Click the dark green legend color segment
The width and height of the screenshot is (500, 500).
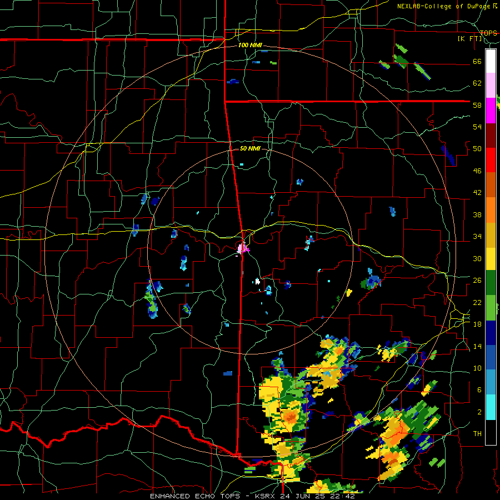491,283
